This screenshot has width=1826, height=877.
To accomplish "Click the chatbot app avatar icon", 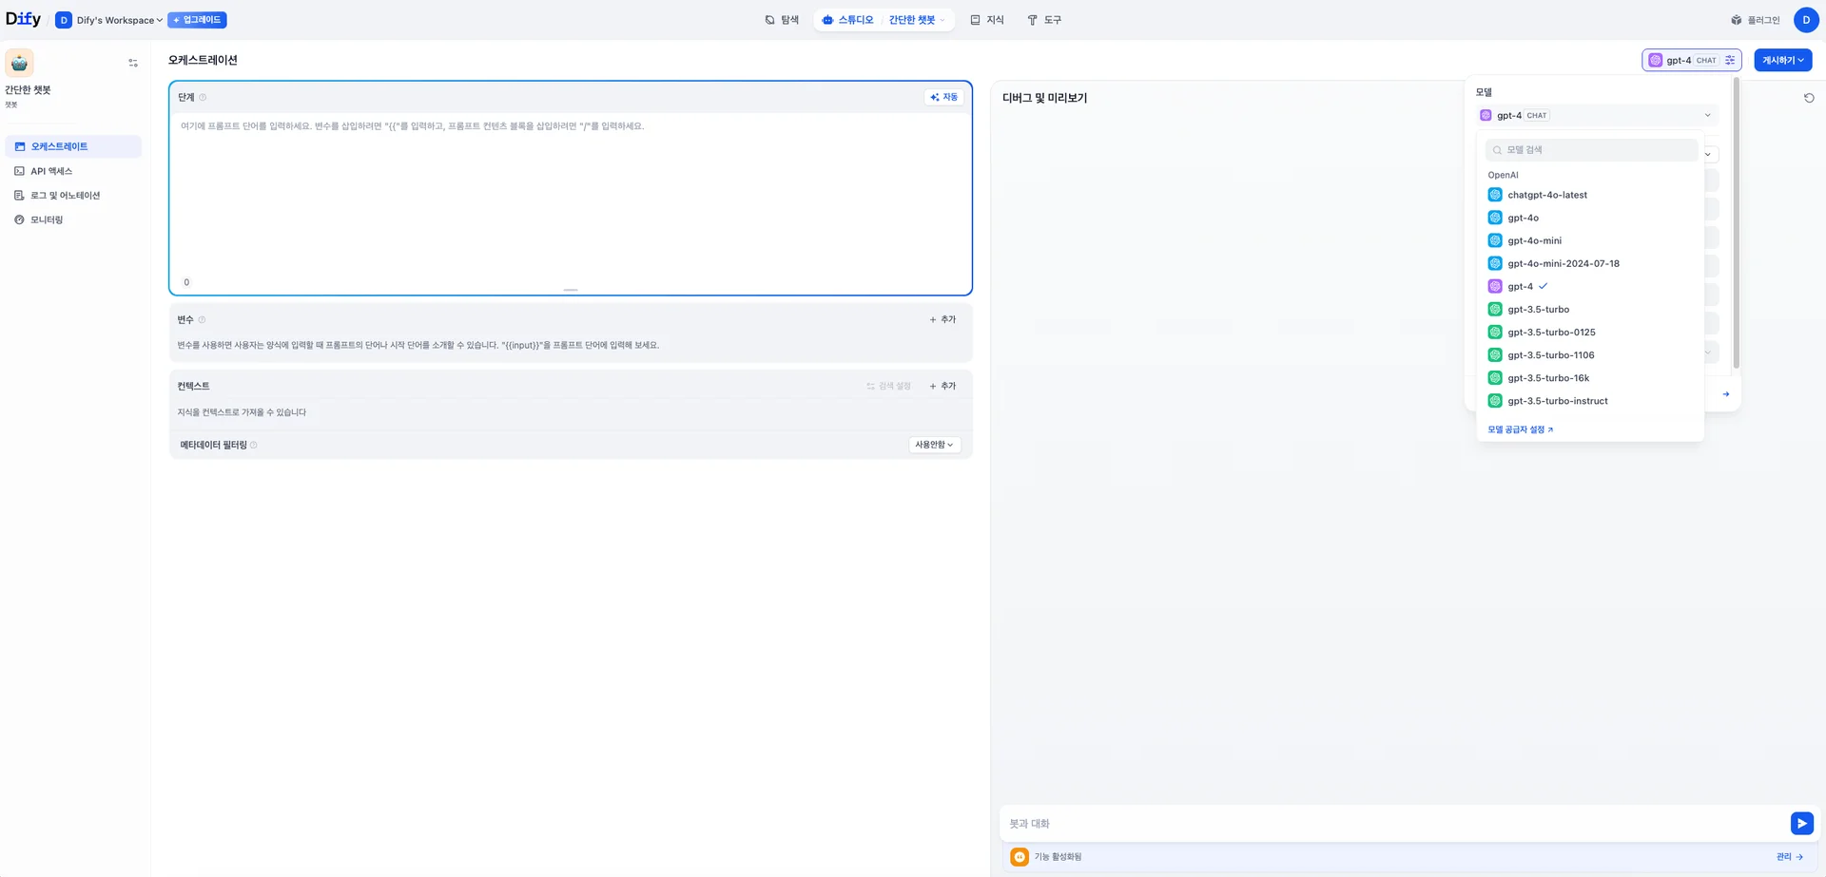I will [x=19, y=63].
